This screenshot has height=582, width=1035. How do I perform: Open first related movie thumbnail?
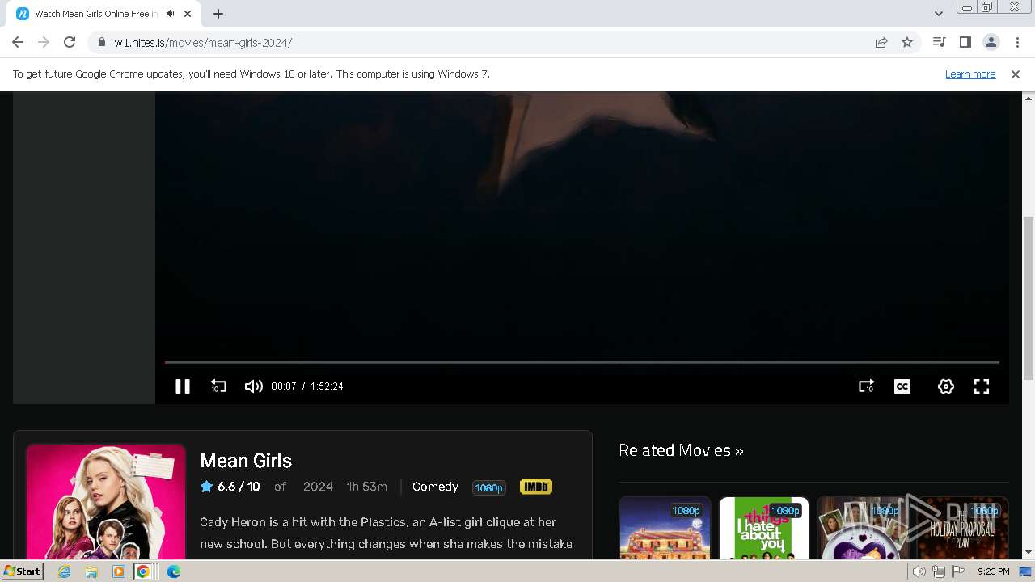(x=665, y=528)
